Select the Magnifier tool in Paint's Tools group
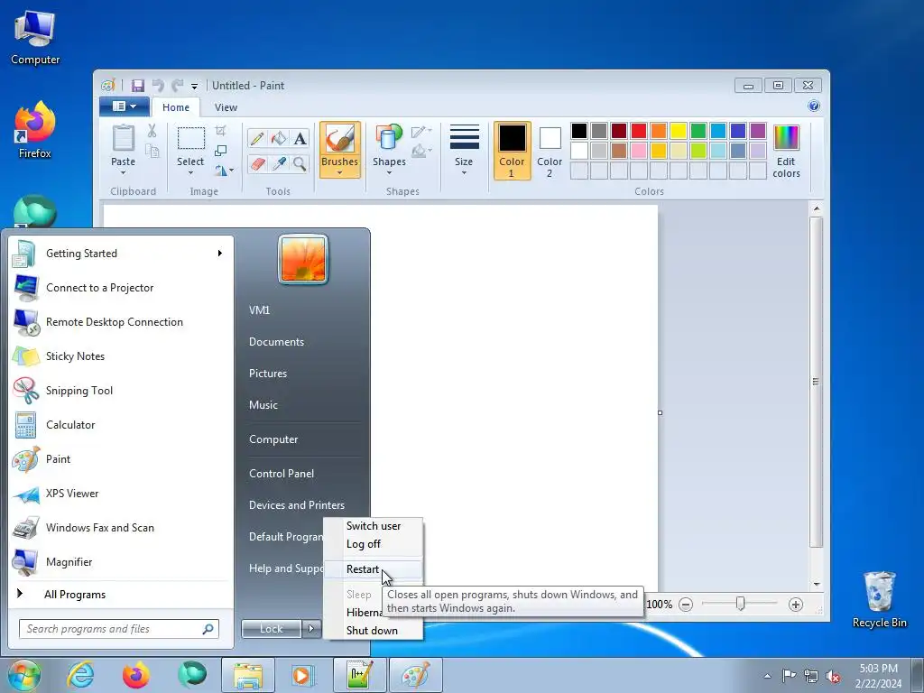The image size is (924, 693). point(300,163)
